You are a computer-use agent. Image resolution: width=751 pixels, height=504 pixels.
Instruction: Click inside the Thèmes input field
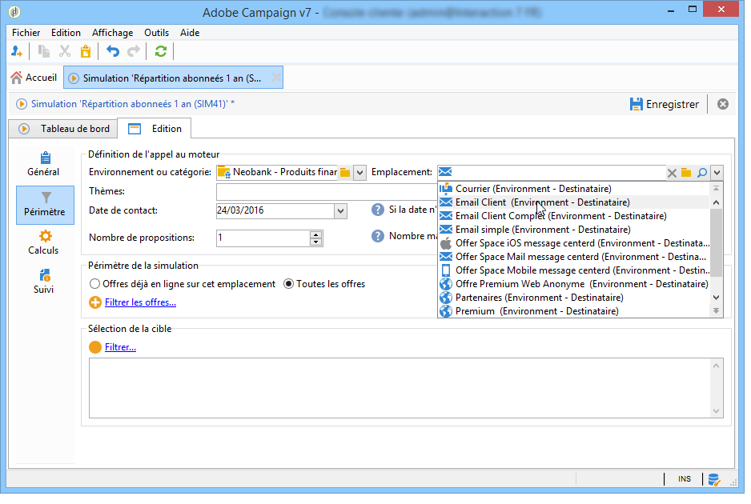click(x=327, y=192)
